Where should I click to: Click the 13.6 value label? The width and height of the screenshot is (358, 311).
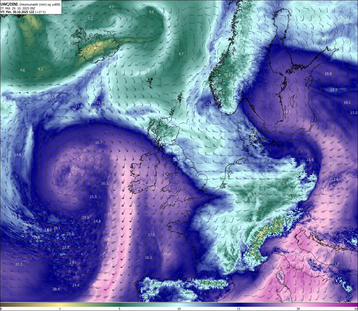tap(91, 75)
